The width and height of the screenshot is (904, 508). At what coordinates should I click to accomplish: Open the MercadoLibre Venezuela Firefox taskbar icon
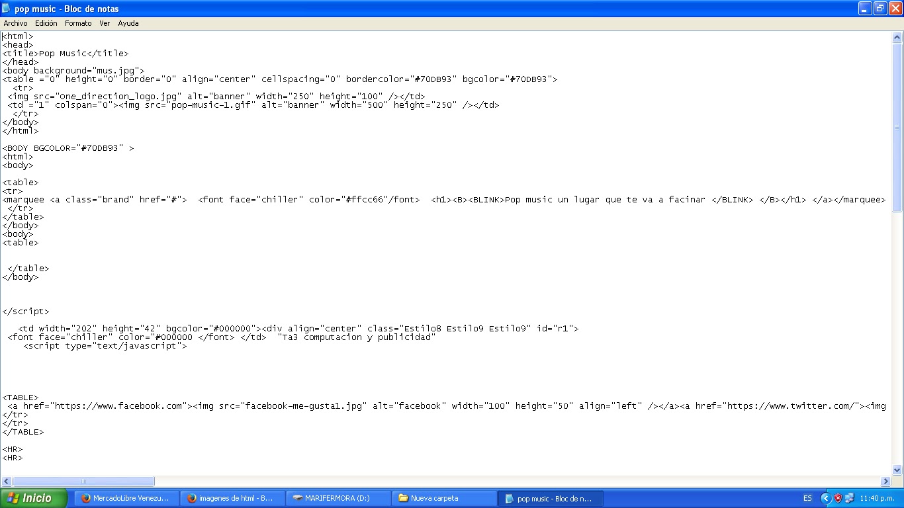click(x=126, y=498)
